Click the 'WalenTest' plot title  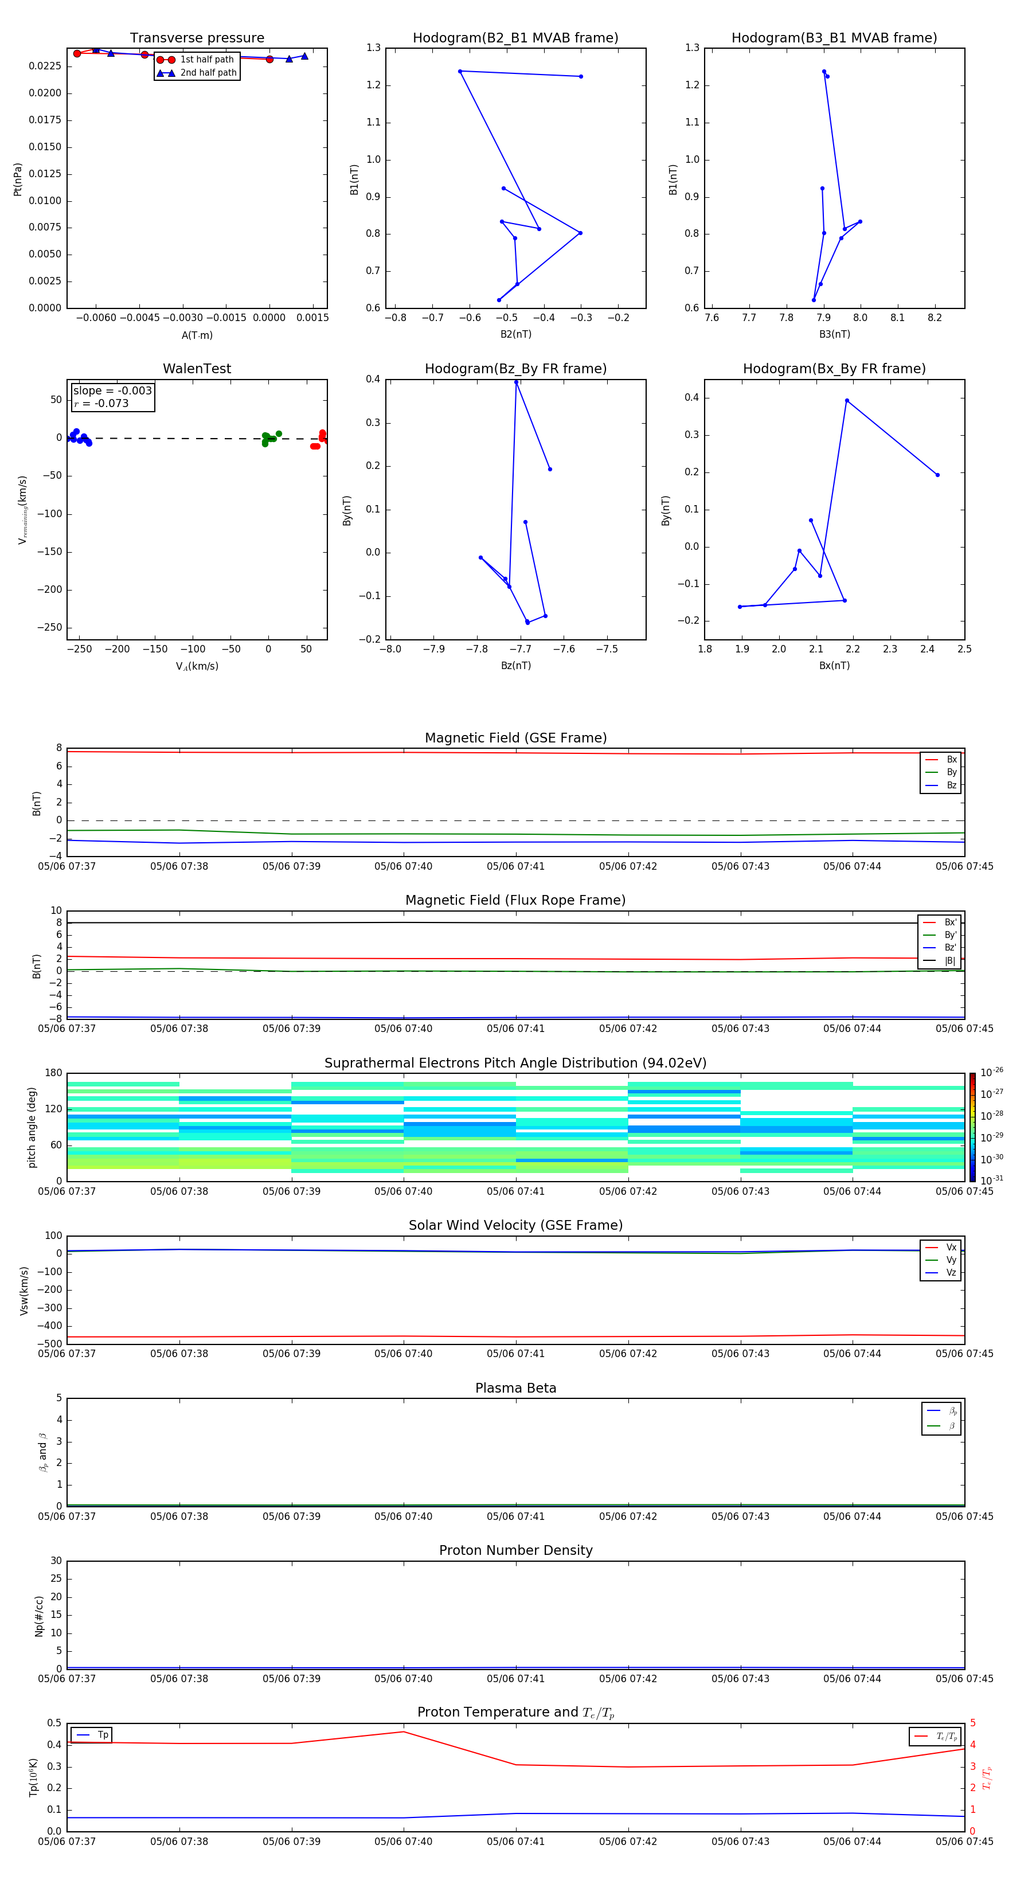[197, 369]
